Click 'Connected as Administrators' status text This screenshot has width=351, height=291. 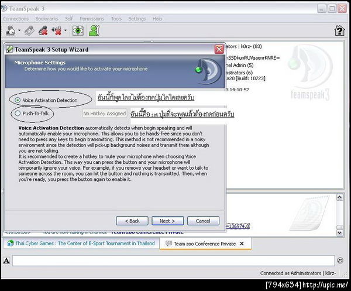(x=298, y=273)
